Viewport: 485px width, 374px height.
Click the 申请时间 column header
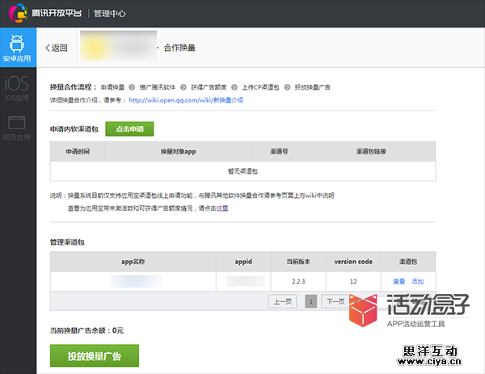[x=78, y=152]
